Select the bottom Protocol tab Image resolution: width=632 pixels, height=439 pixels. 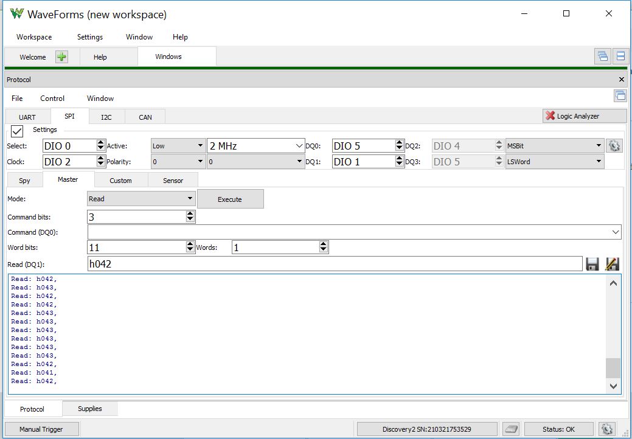pos(32,409)
